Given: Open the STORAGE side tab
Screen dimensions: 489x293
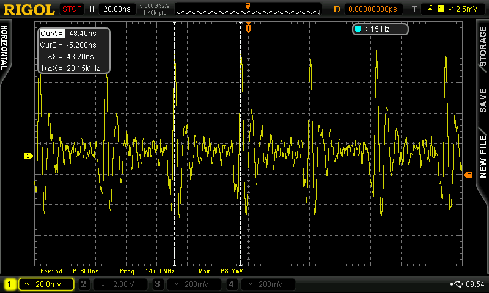Looking at the screenshot, I should coord(483,46).
